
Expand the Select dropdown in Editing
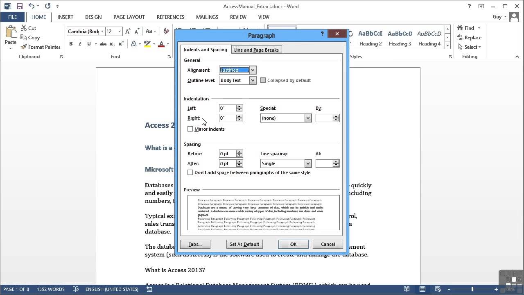(469, 47)
